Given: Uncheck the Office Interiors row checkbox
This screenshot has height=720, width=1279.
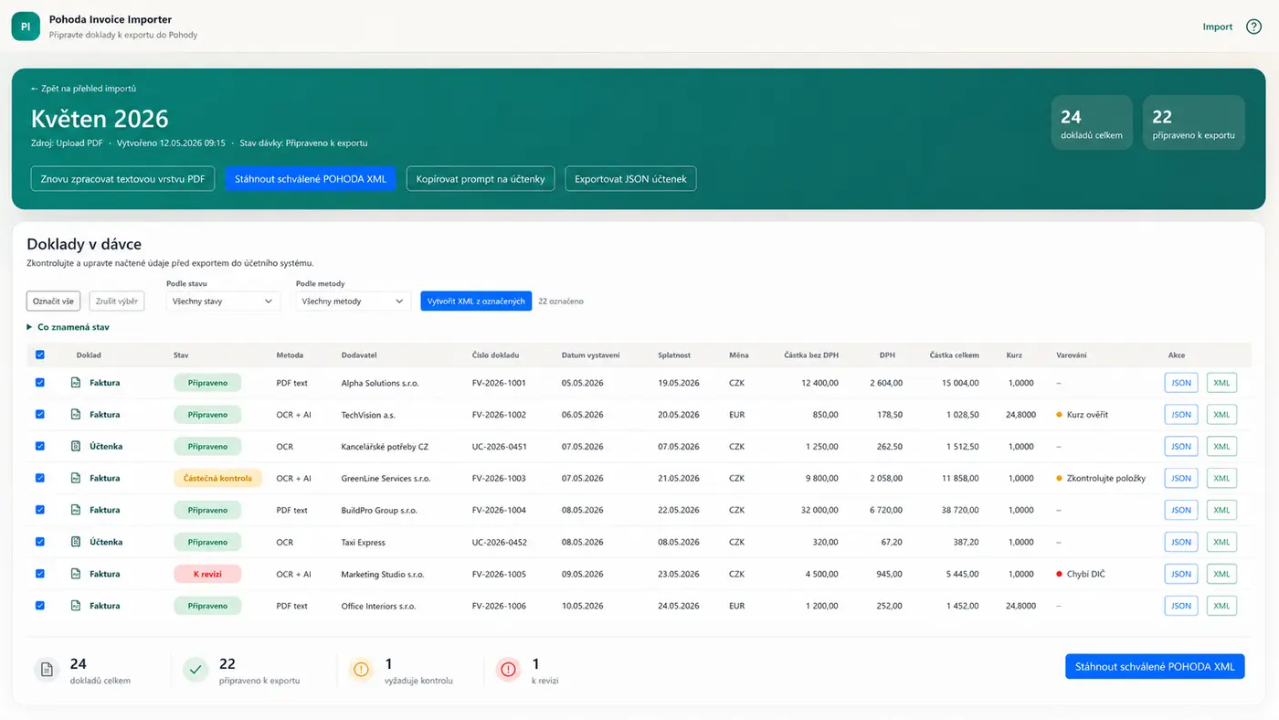Looking at the screenshot, I should 39,606.
